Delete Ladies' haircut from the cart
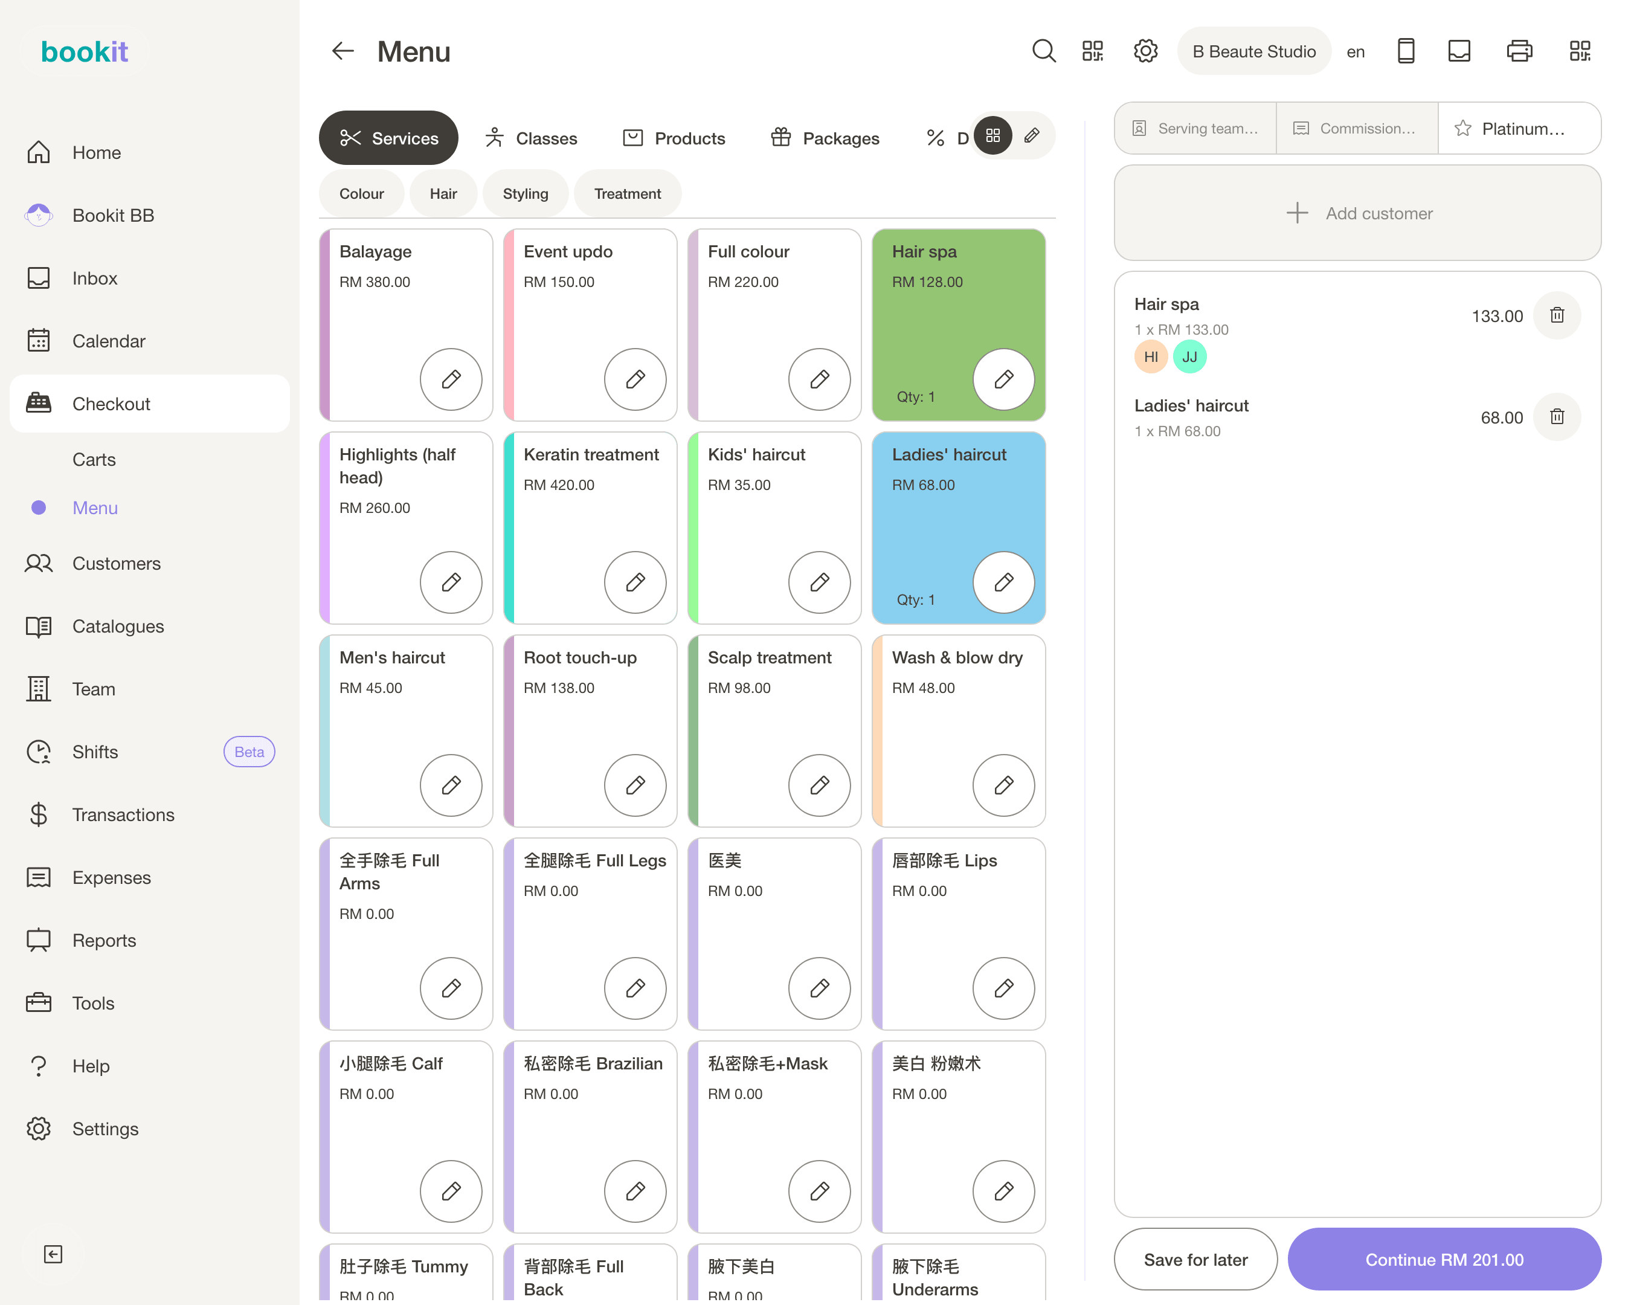Screen dimensions: 1631x1305 tap(1557, 417)
